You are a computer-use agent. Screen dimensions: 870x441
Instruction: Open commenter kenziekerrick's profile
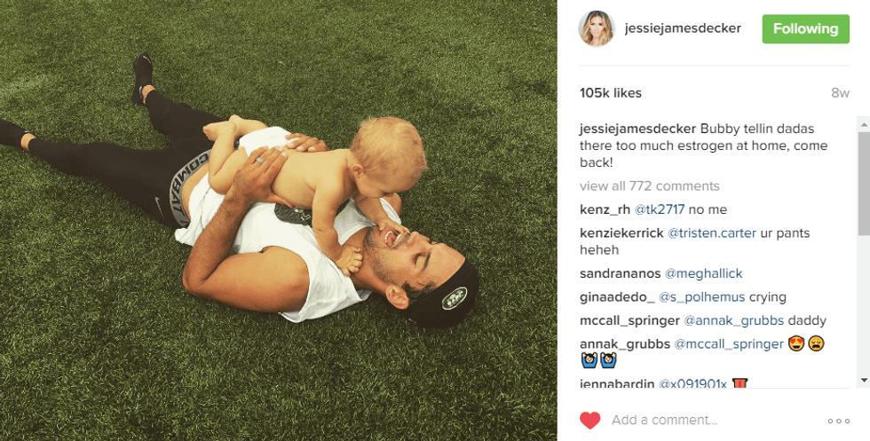point(621,233)
